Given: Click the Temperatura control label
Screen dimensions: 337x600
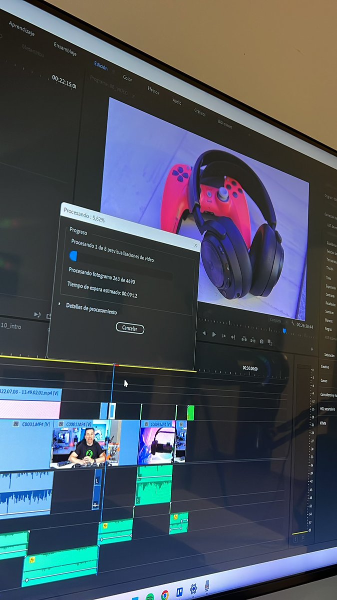Looking at the screenshot, I should pyautogui.click(x=332, y=260).
